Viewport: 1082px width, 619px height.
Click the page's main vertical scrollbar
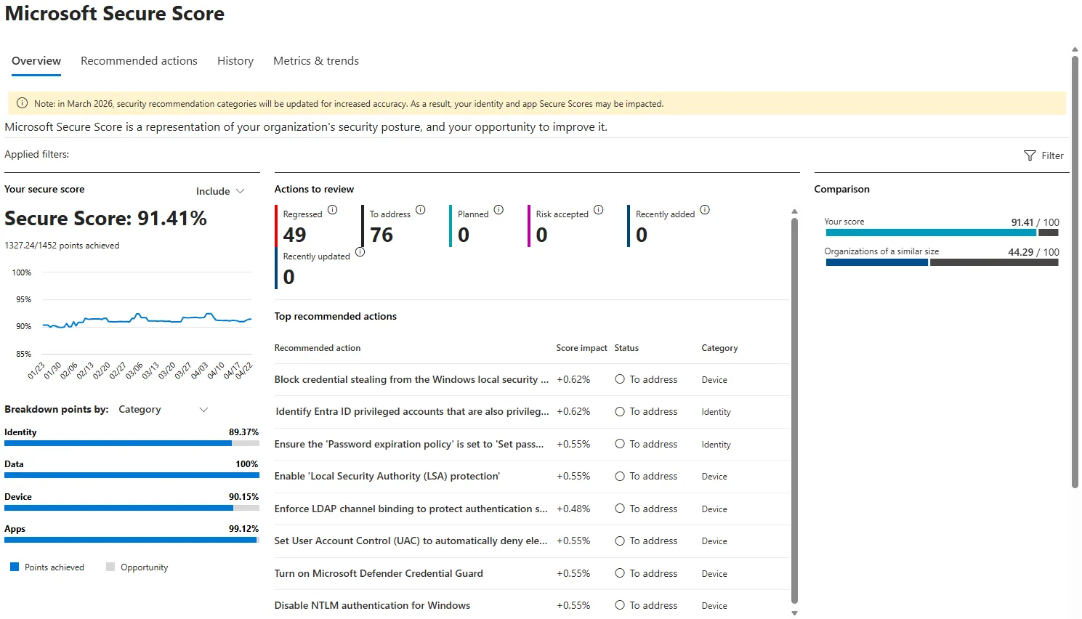tap(1075, 272)
